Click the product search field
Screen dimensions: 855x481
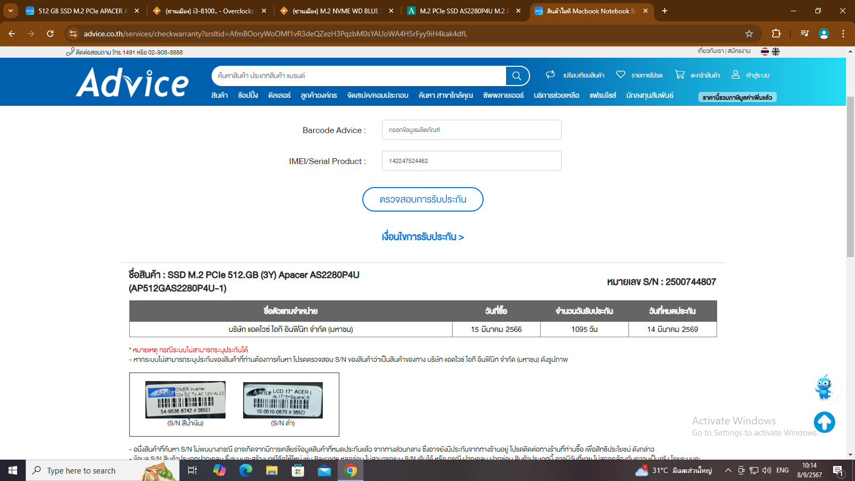coord(359,76)
